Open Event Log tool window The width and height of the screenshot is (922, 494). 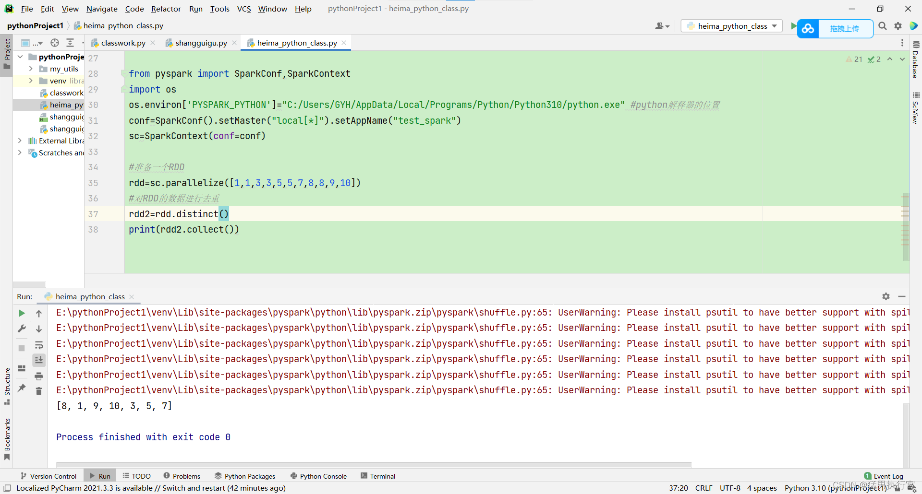coord(884,476)
